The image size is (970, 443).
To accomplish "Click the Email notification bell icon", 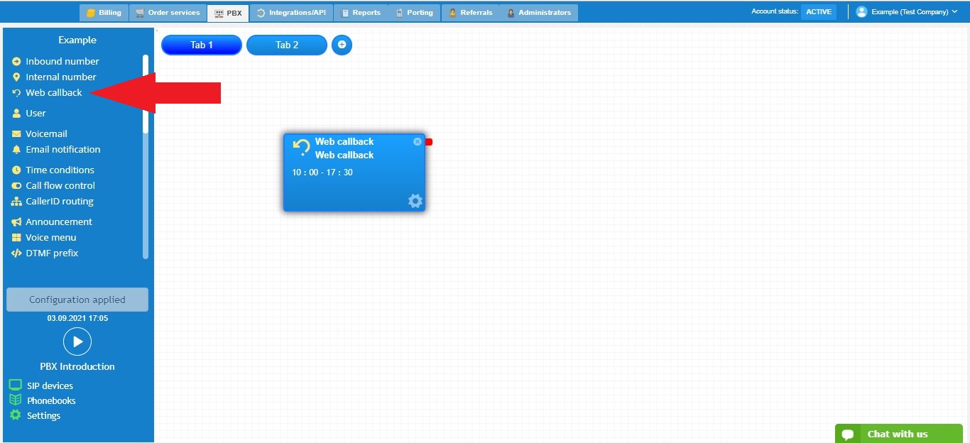I will pyautogui.click(x=17, y=149).
